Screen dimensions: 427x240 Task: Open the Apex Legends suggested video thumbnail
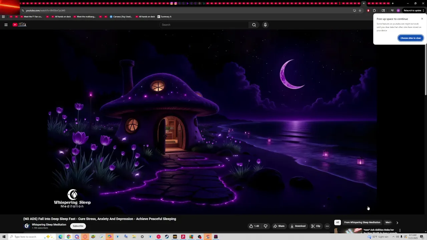pyautogui.click(x=348, y=231)
